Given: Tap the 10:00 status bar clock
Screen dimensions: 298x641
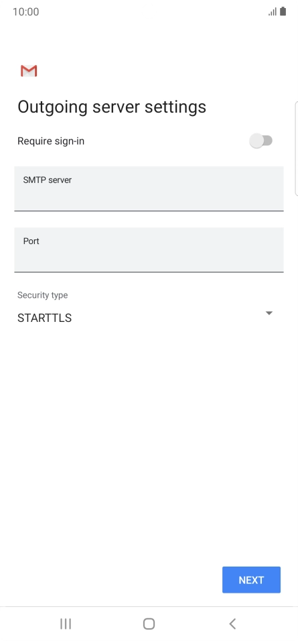Looking at the screenshot, I should pyautogui.click(x=25, y=11).
